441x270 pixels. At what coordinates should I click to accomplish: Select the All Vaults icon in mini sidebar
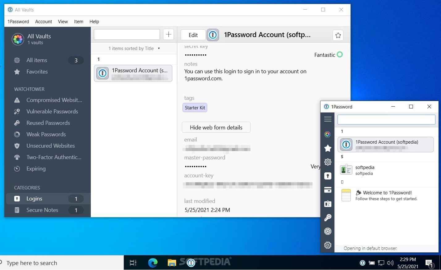click(328, 134)
